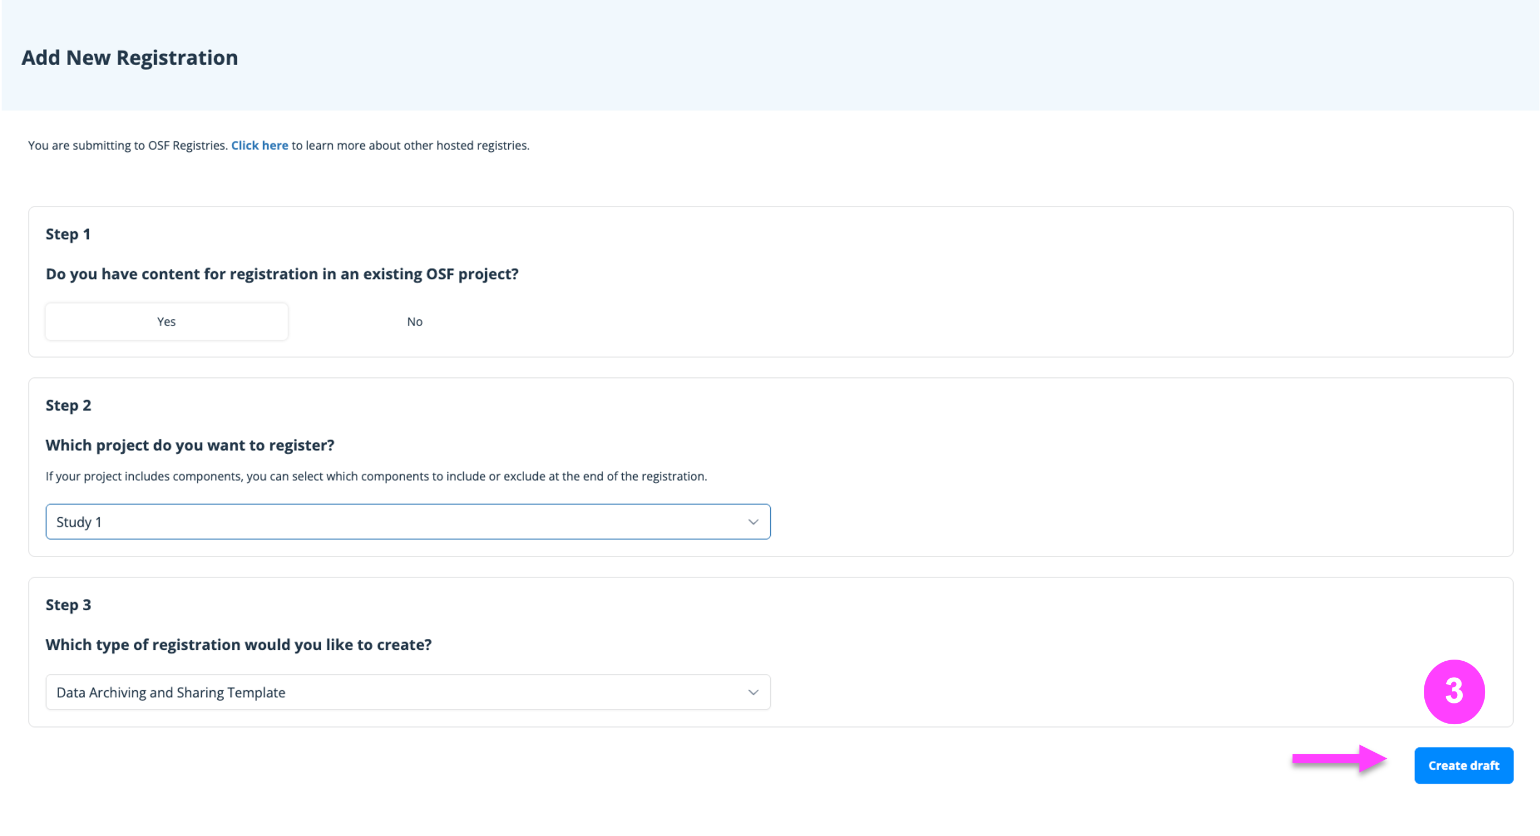Click the 'You are submitting to OSF Registries' text
Viewport: 1540px width, 836px height.
coord(127,145)
